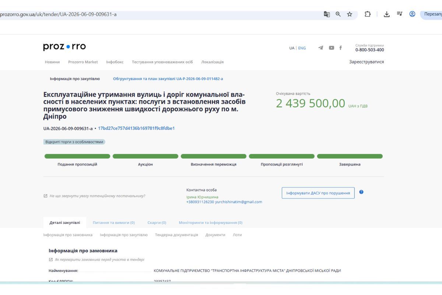
Task: Jump to Документи section
Action: [x=215, y=235]
